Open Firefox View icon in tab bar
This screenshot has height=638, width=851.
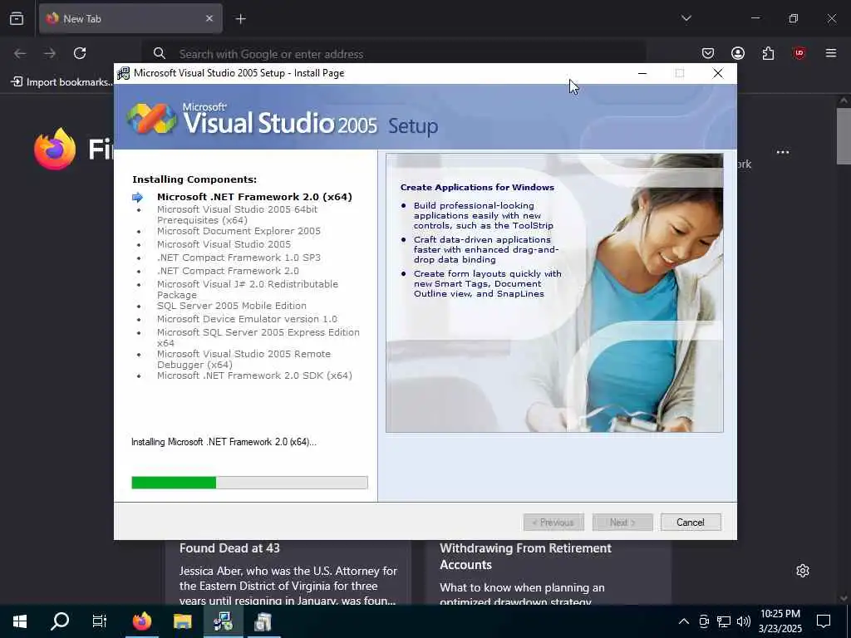point(17,18)
